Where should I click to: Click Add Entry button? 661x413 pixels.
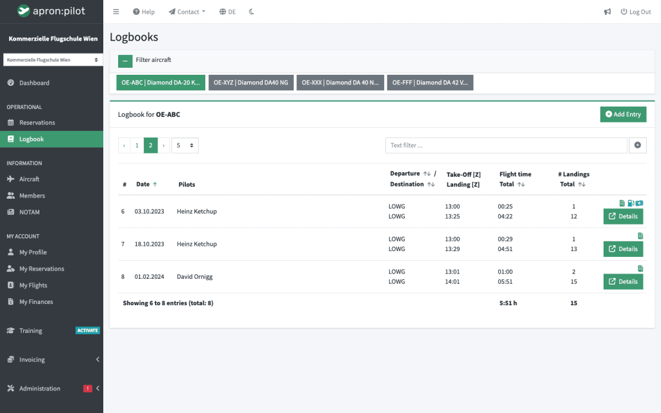623,114
